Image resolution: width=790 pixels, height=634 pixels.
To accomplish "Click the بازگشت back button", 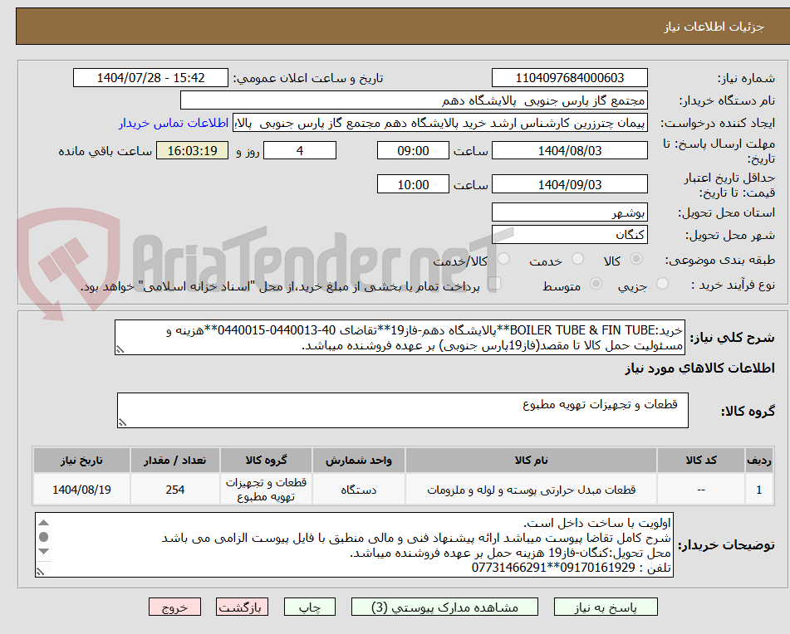I will click(241, 607).
